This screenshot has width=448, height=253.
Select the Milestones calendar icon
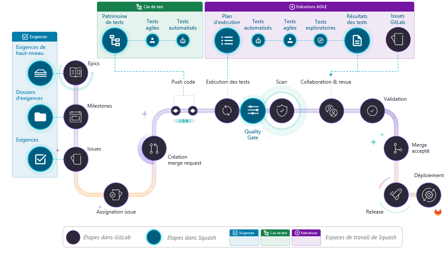pyautogui.click(x=76, y=117)
